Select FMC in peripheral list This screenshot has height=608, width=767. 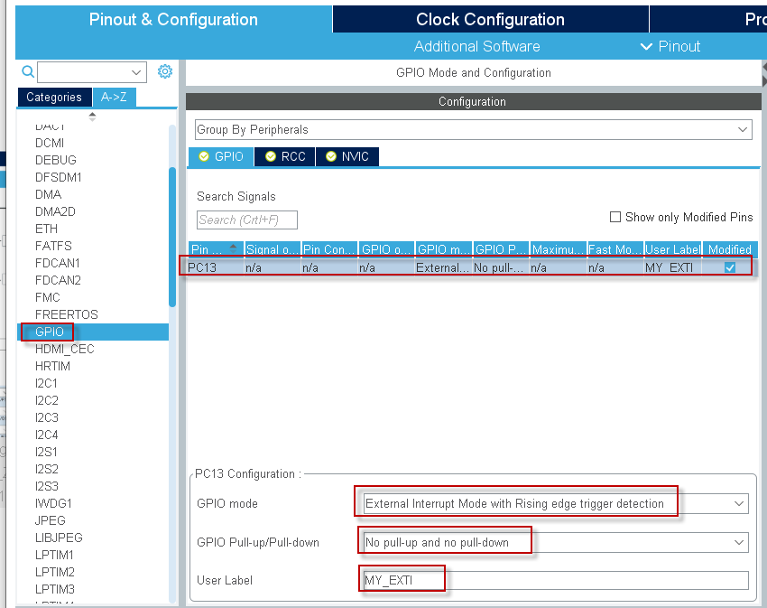[x=48, y=297]
